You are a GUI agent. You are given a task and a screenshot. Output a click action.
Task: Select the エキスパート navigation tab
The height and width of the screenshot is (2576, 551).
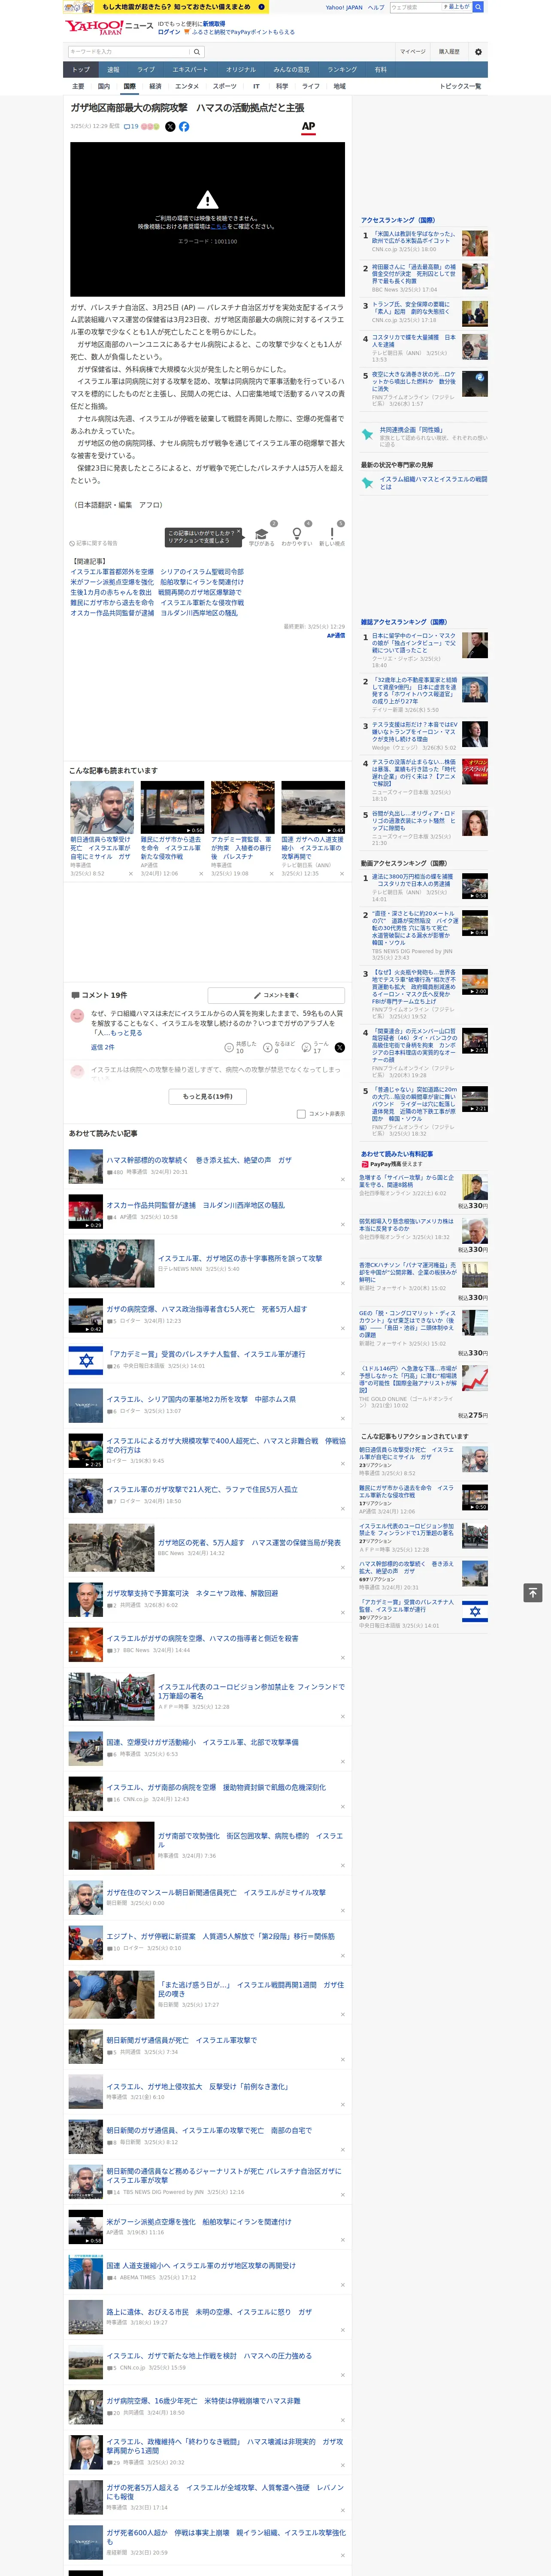[190, 70]
